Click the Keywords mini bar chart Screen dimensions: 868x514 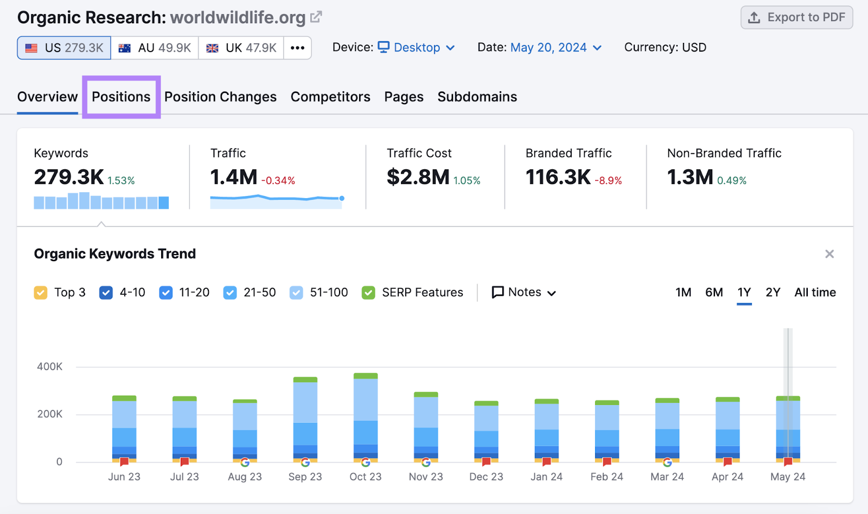101,200
